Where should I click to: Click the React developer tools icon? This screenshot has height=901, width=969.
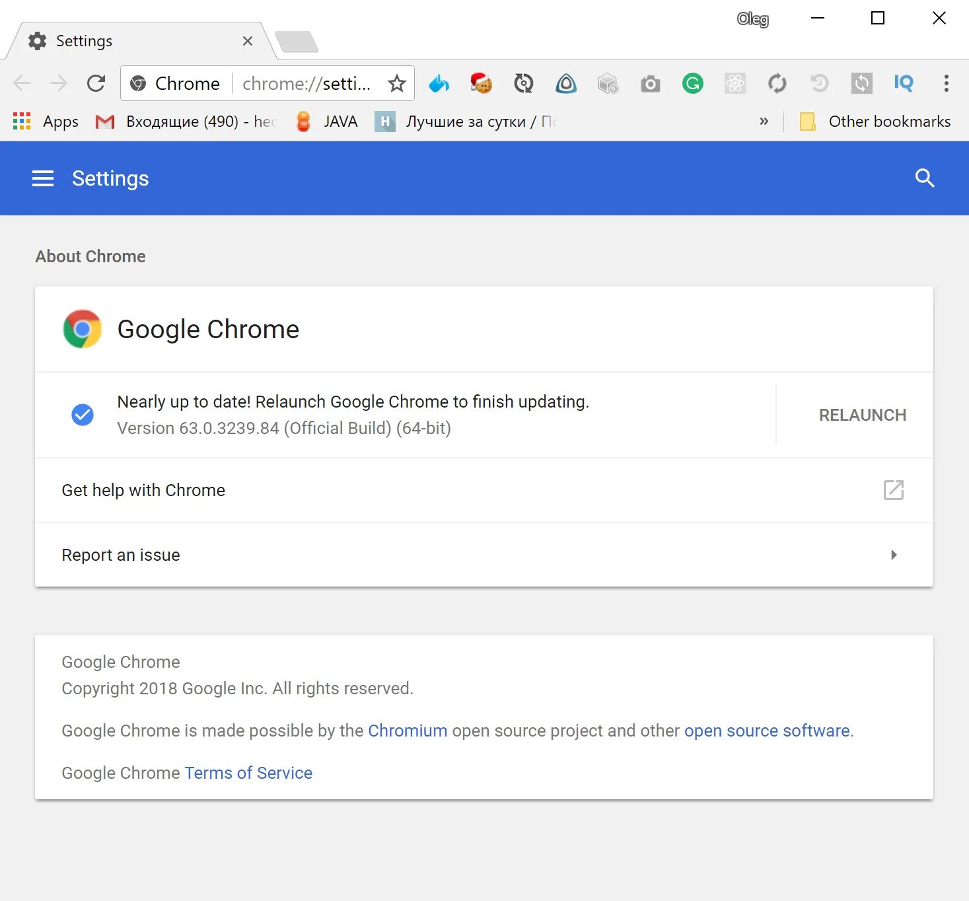(x=735, y=83)
